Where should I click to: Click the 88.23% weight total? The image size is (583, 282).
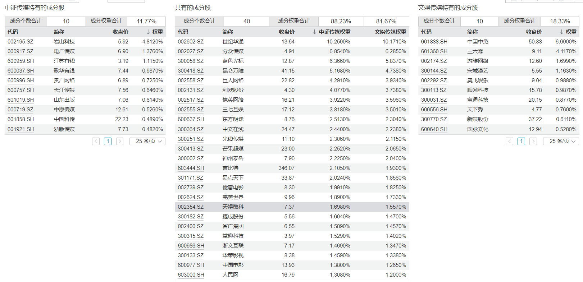coord(341,22)
